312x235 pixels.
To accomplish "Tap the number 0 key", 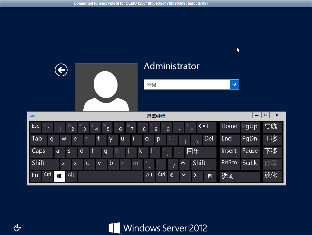I will click(167, 128).
